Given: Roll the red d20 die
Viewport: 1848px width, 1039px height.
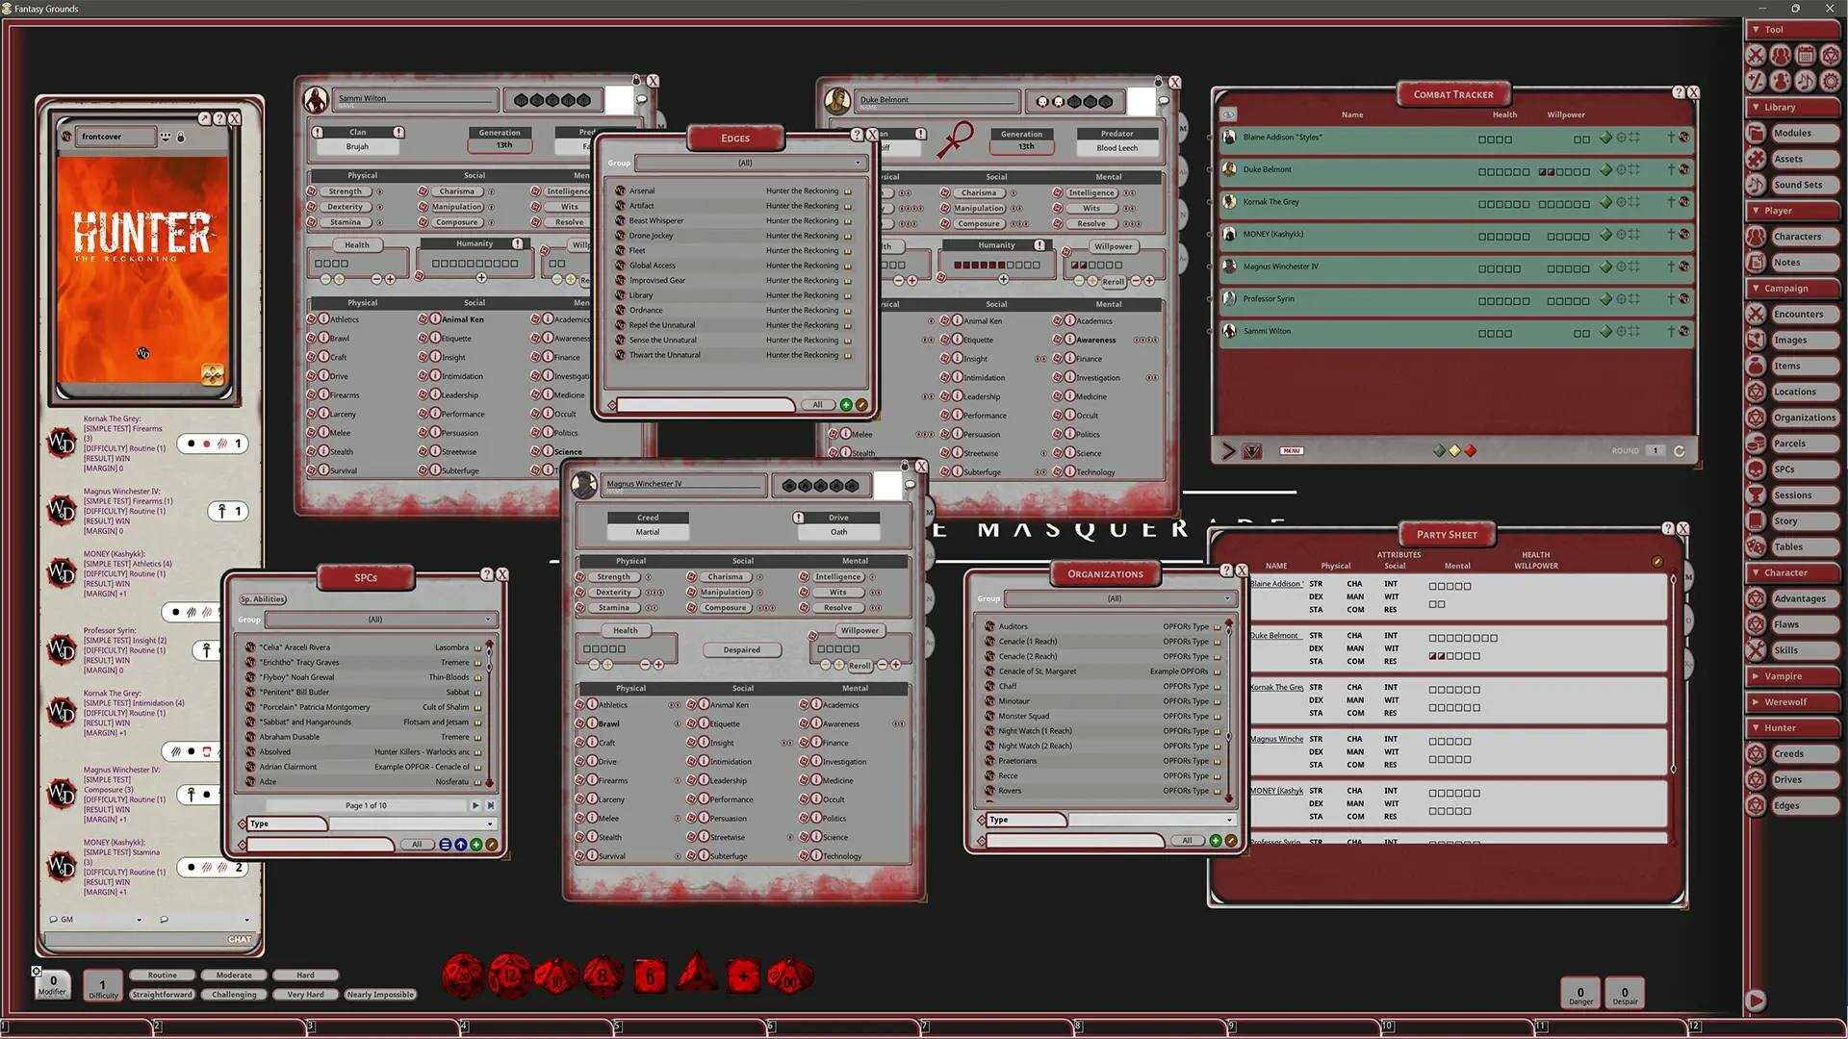Looking at the screenshot, I should pyautogui.click(x=462, y=976).
